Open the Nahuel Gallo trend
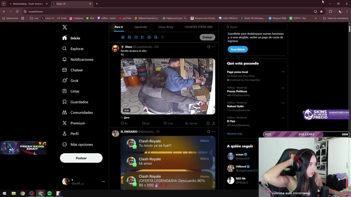 point(235,106)
